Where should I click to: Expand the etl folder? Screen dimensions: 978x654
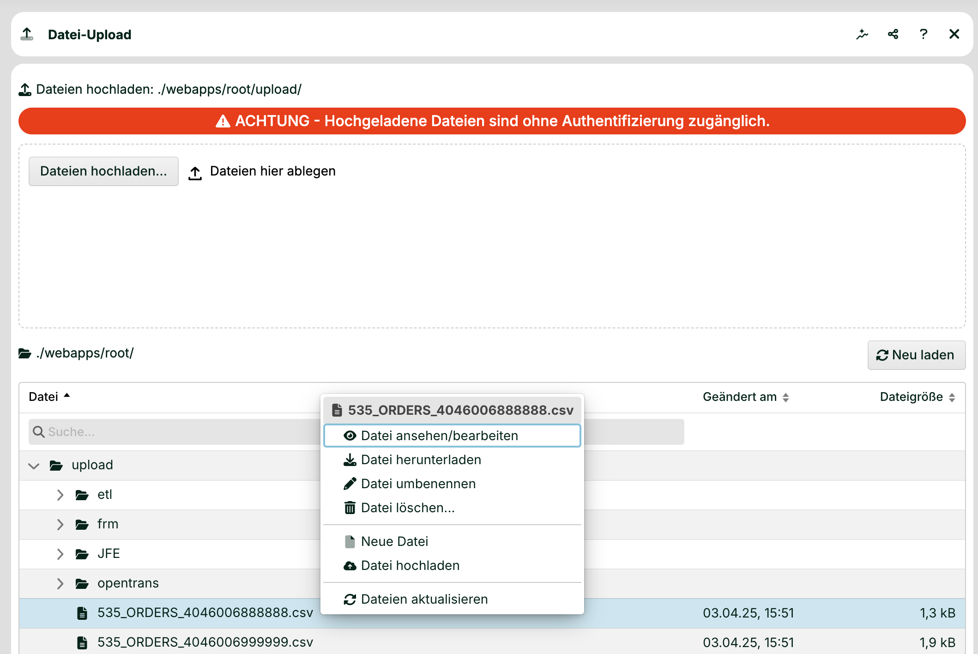[x=60, y=495]
